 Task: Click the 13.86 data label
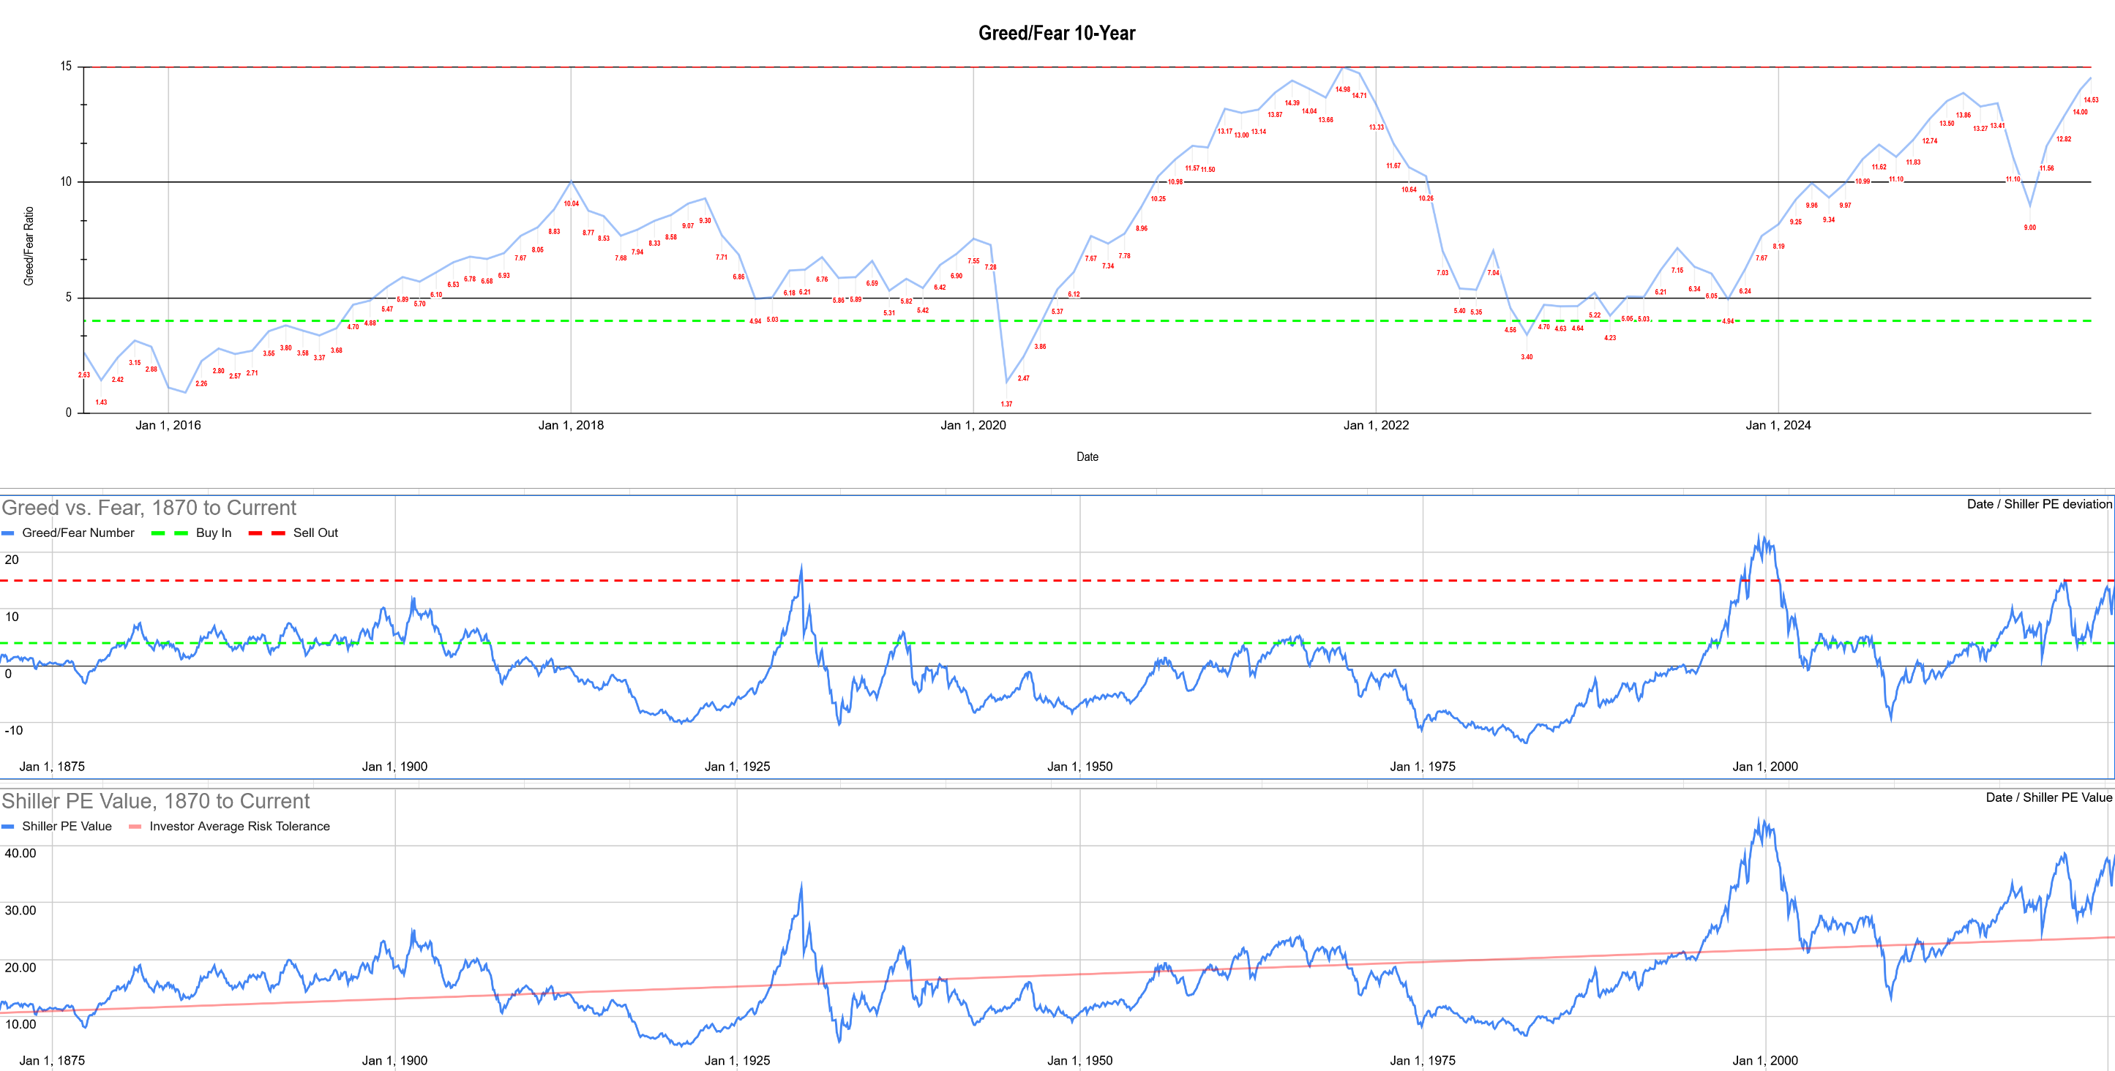[x=1963, y=116]
